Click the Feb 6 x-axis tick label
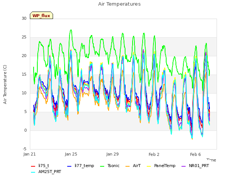Image resolution: width=239 pixels, height=179 pixels. (195, 154)
